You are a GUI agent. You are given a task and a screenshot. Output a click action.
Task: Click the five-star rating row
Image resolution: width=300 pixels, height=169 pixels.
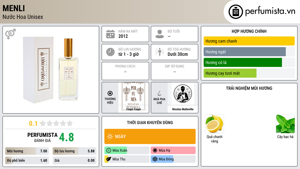56,124
